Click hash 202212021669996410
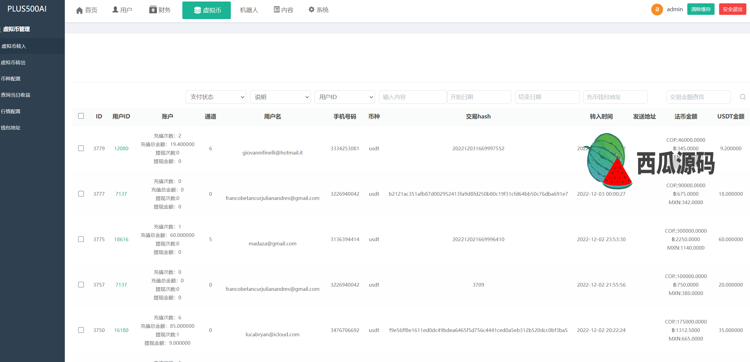 point(478,239)
